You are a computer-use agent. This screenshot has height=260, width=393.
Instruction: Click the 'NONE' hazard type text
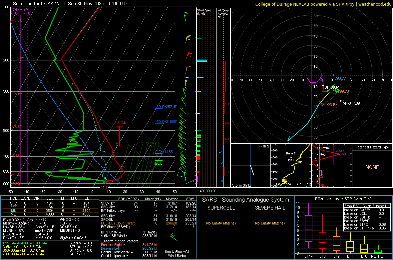click(x=372, y=167)
